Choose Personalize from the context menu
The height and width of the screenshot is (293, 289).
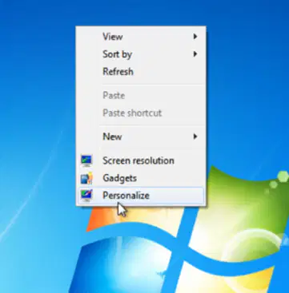(141, 196)
